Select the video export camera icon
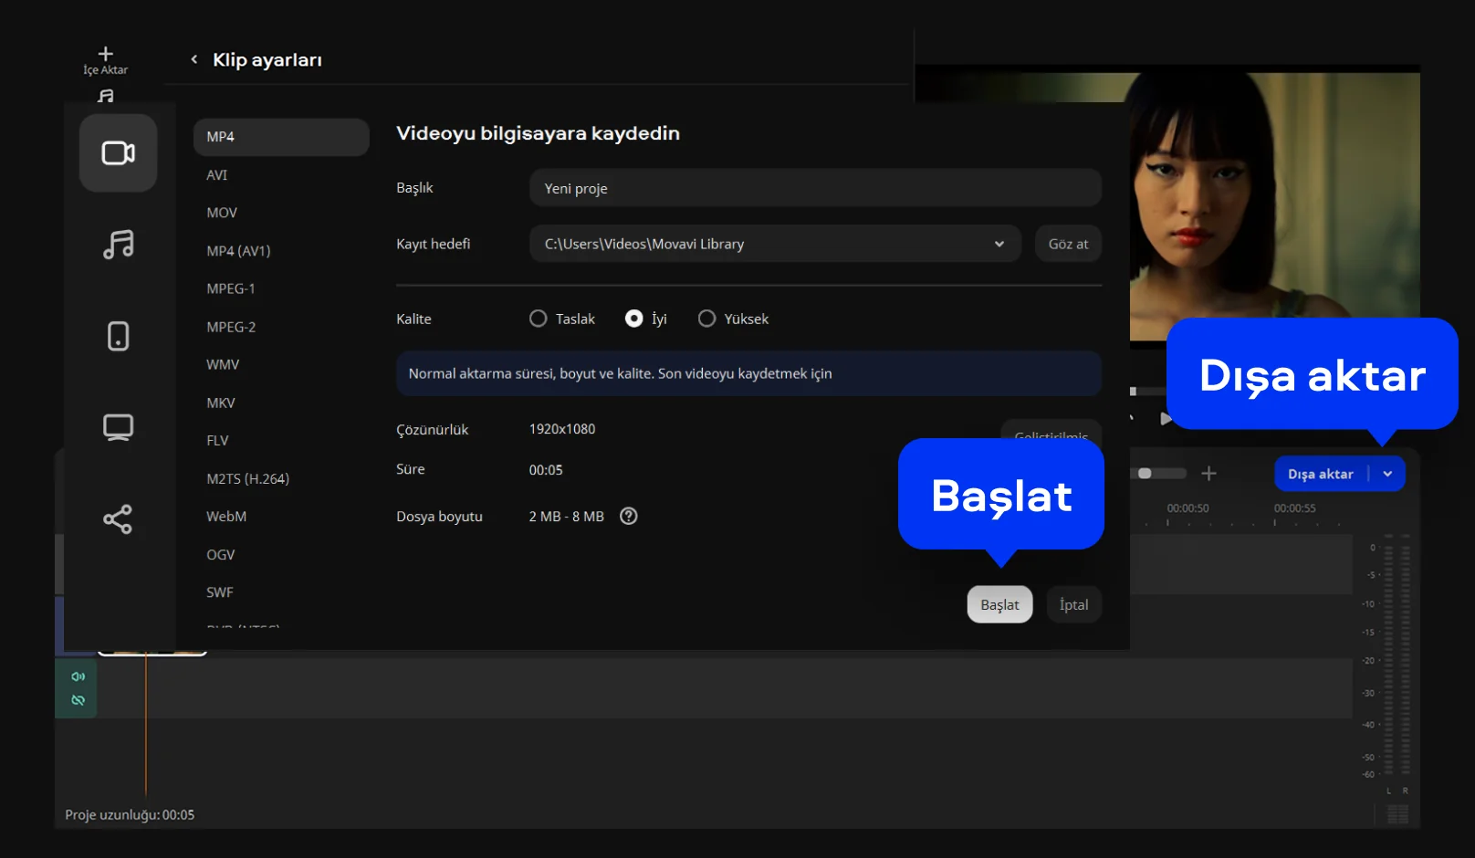 tap(118, 152)
